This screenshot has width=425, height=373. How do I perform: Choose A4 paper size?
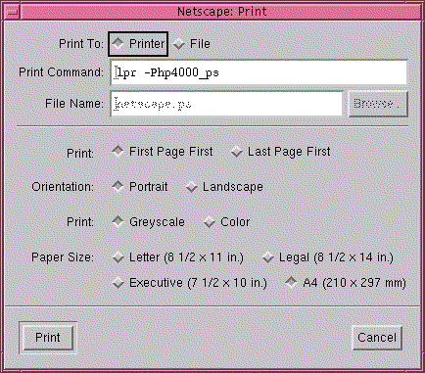(346, 282)
